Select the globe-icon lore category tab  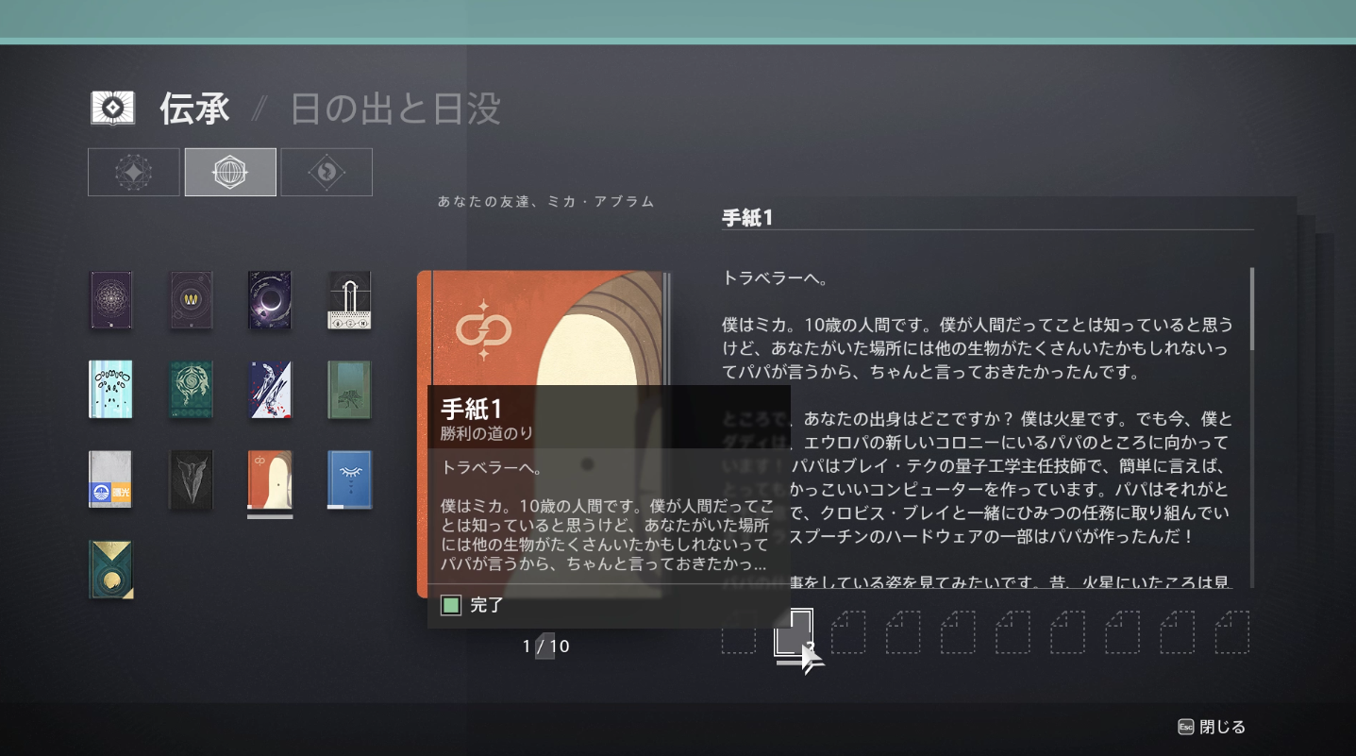(x=230, y=172)
